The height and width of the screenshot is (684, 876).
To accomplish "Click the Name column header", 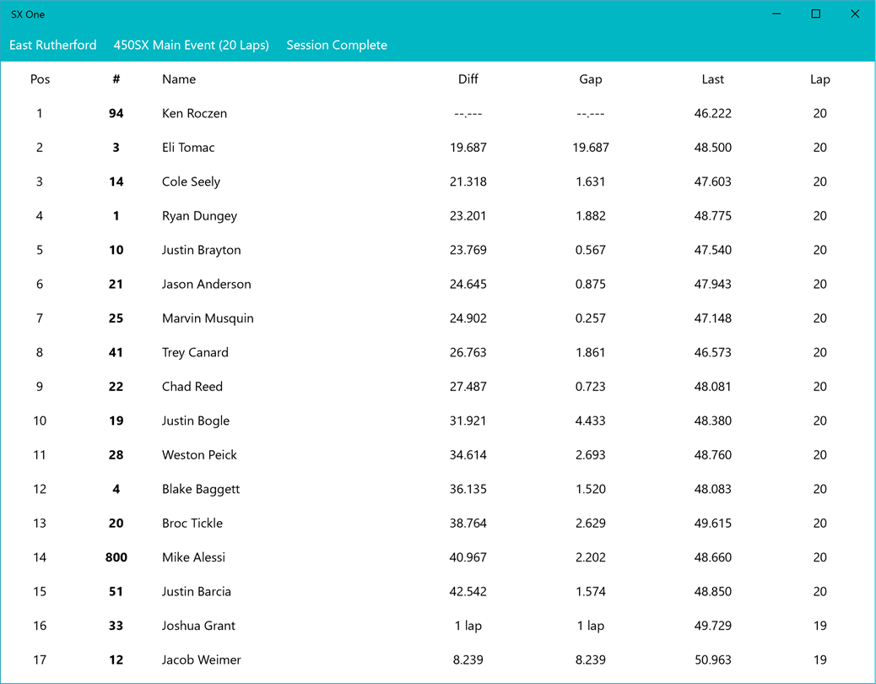I will tap(179, 79).
